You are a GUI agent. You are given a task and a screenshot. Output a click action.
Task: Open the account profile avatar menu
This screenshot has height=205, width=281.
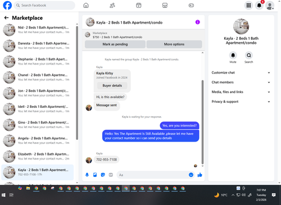(x=270, y=6)
